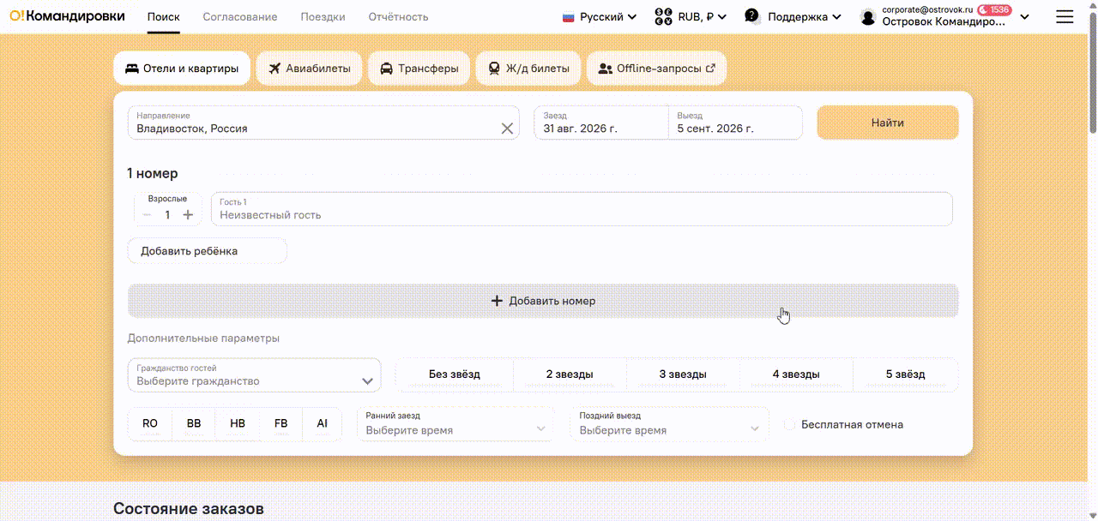Click the currency coins icon
1098x521 pixels.
coord(663,16)
